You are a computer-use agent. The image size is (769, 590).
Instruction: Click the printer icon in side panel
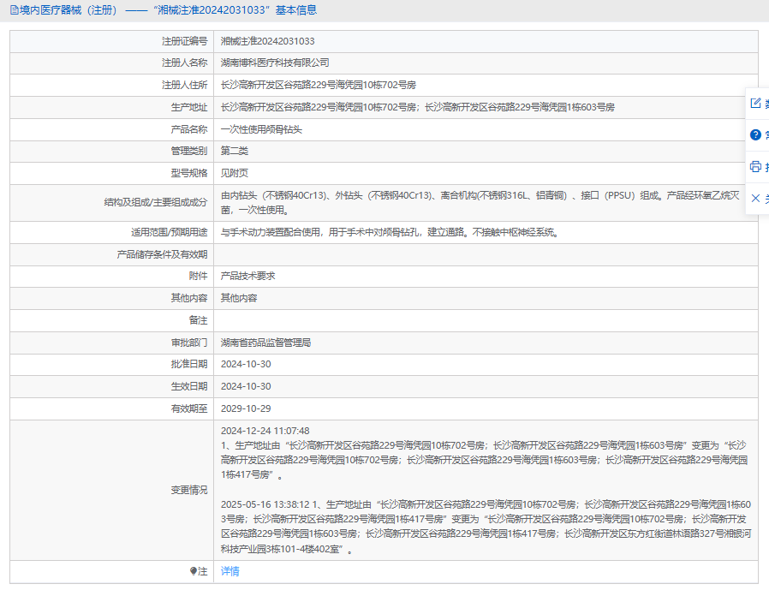pos(755,167)
